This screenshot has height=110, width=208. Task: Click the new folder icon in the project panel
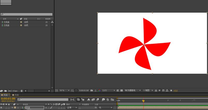point(5,91)
